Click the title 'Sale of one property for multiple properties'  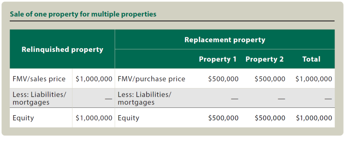(x=83, y=14)
